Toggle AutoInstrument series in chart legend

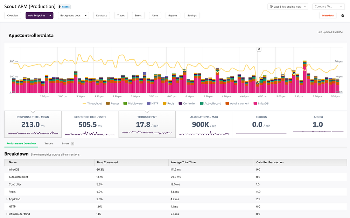237,104
